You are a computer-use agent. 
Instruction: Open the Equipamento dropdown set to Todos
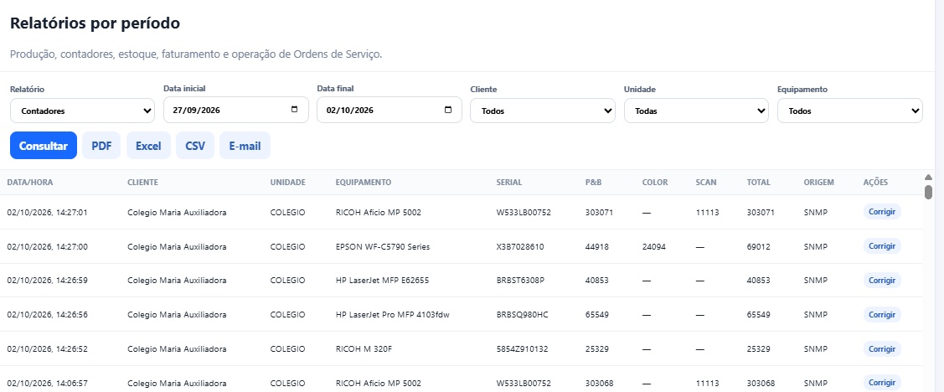click(x=850, y=111)
